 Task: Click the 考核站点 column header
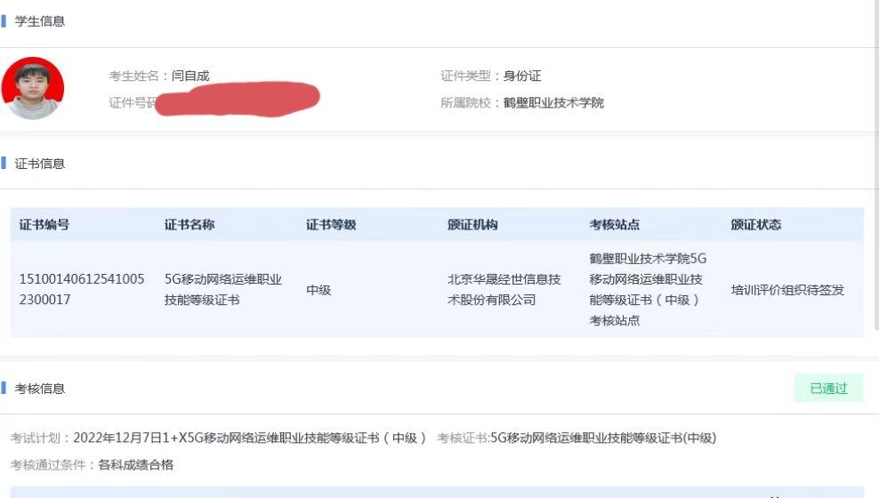click(x=615, y=225)
